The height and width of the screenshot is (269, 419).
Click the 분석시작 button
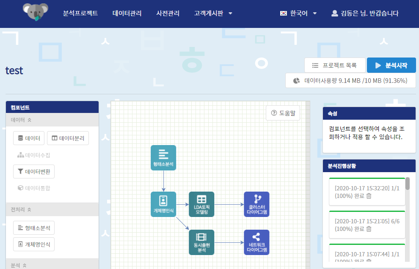(391, 65)
